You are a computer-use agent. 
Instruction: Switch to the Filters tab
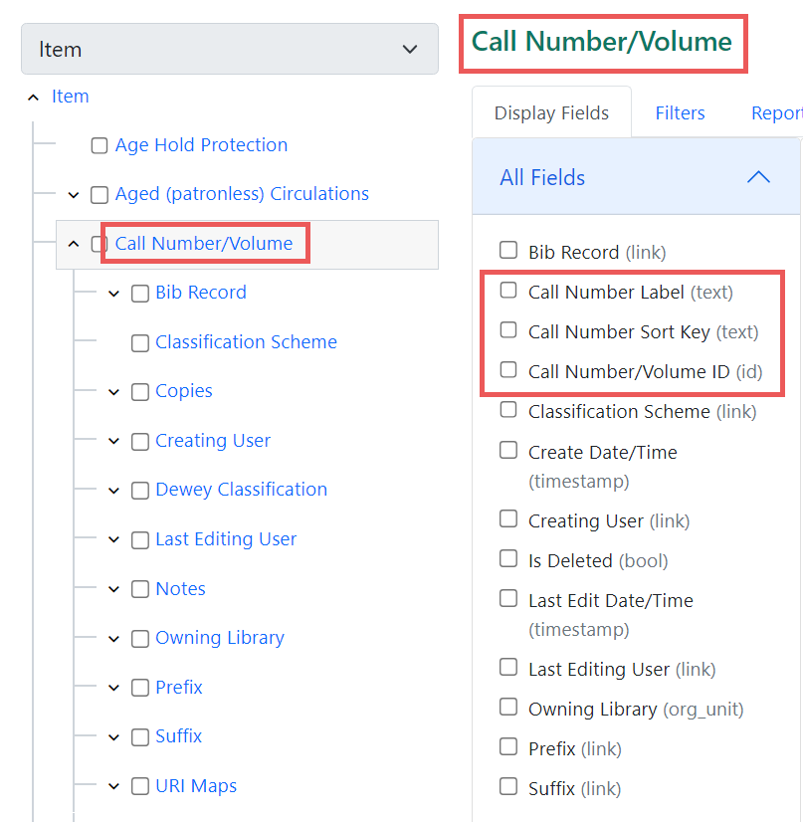[680, 112]
